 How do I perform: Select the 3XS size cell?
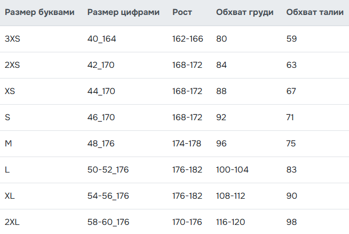coord(12,39)
